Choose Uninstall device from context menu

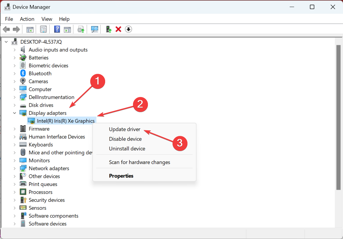coord(144,148)
